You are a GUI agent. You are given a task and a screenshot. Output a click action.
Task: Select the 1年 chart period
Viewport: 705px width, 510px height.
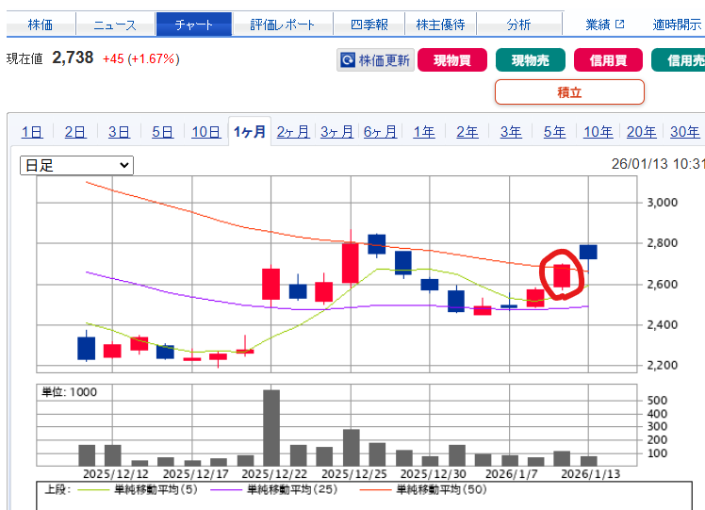point(424,132)
